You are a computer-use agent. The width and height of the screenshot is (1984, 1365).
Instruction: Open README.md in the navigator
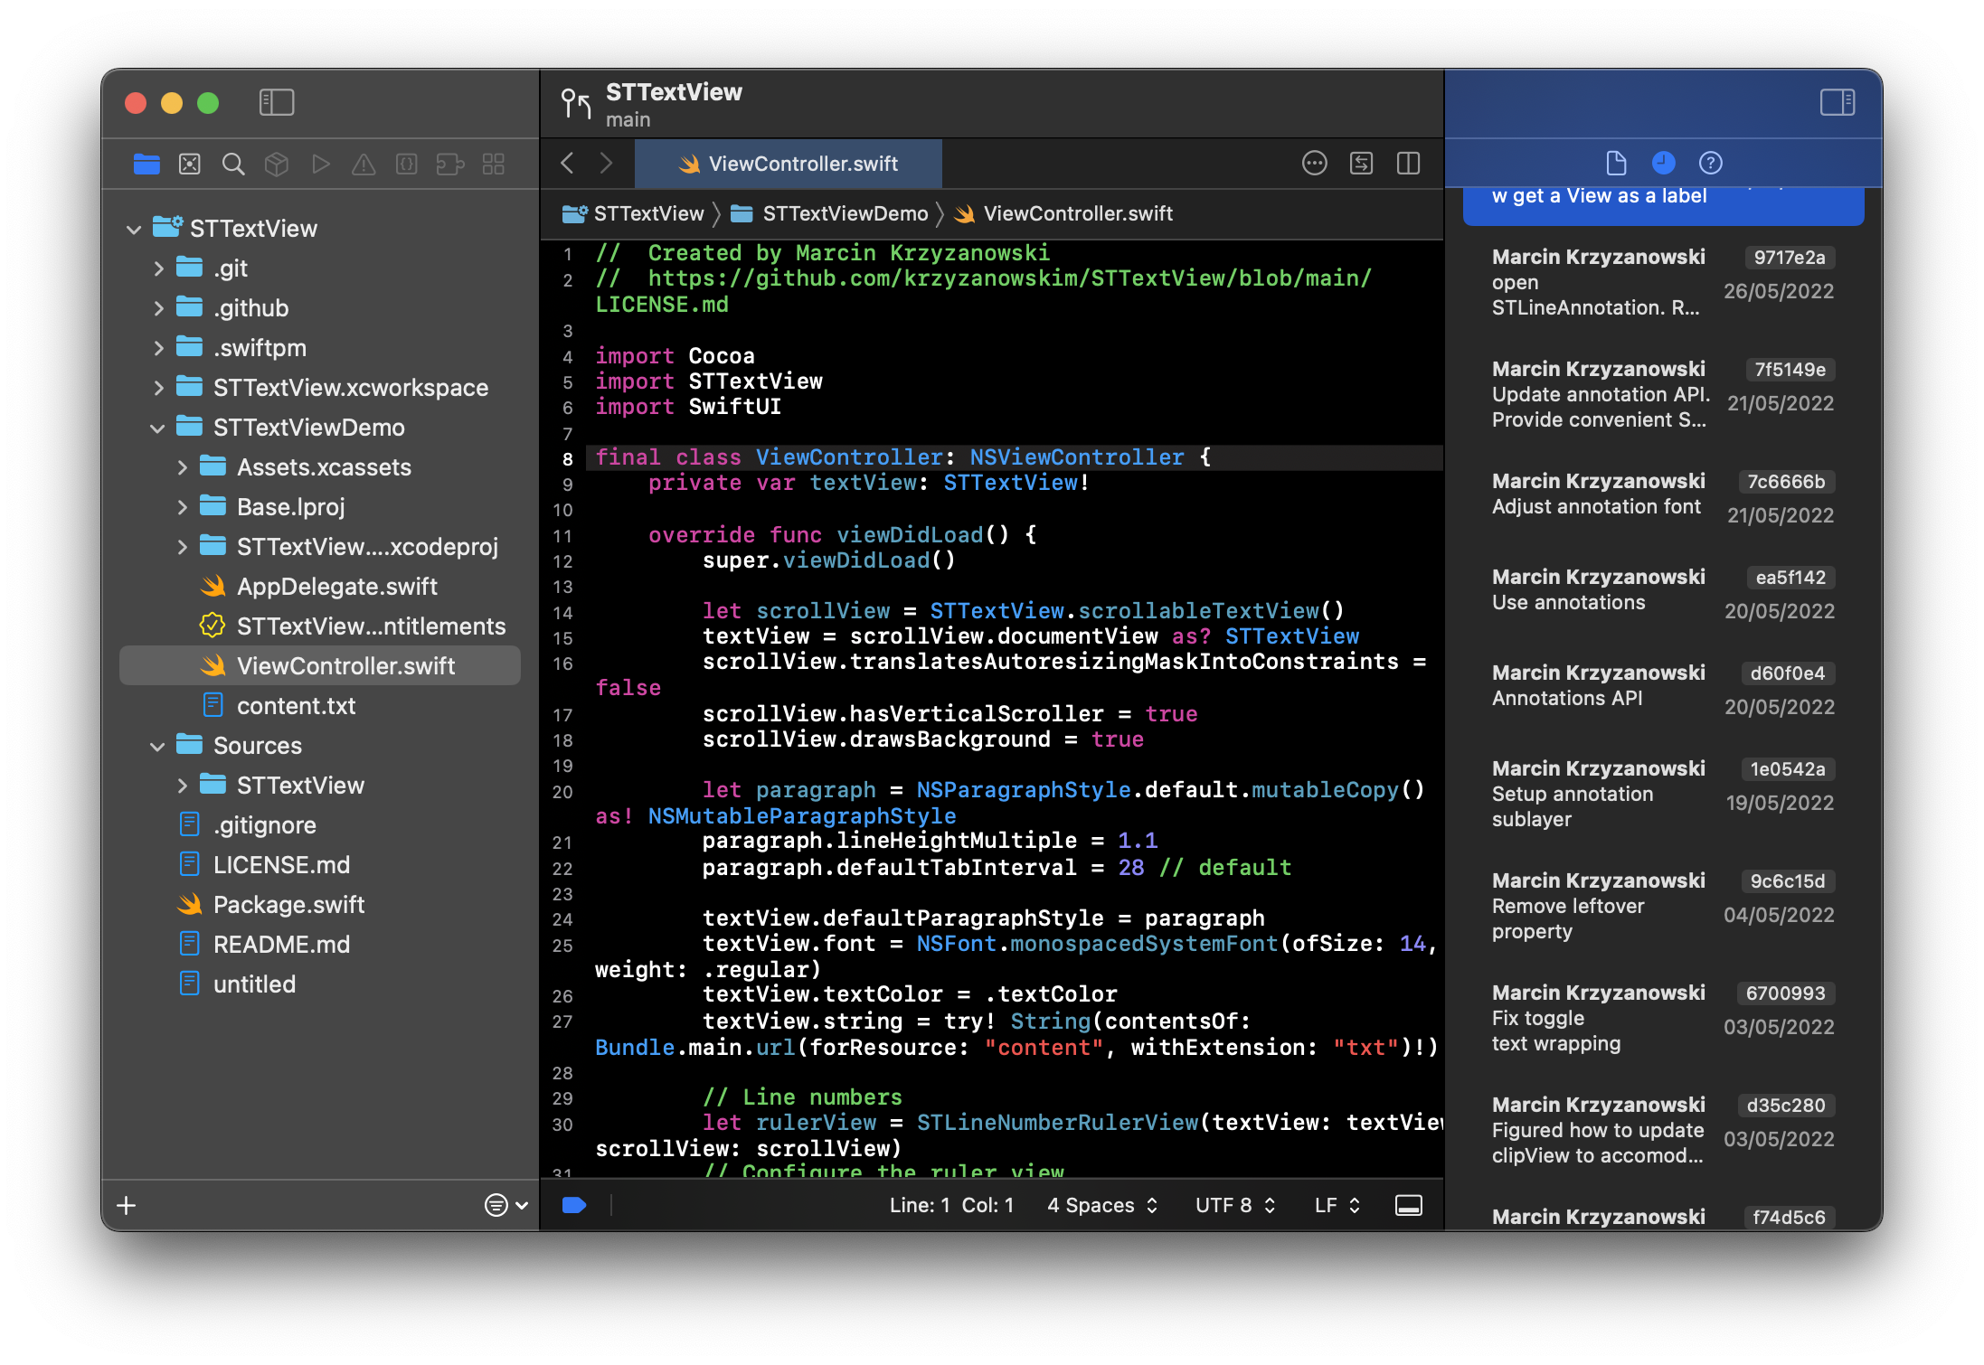319,945
